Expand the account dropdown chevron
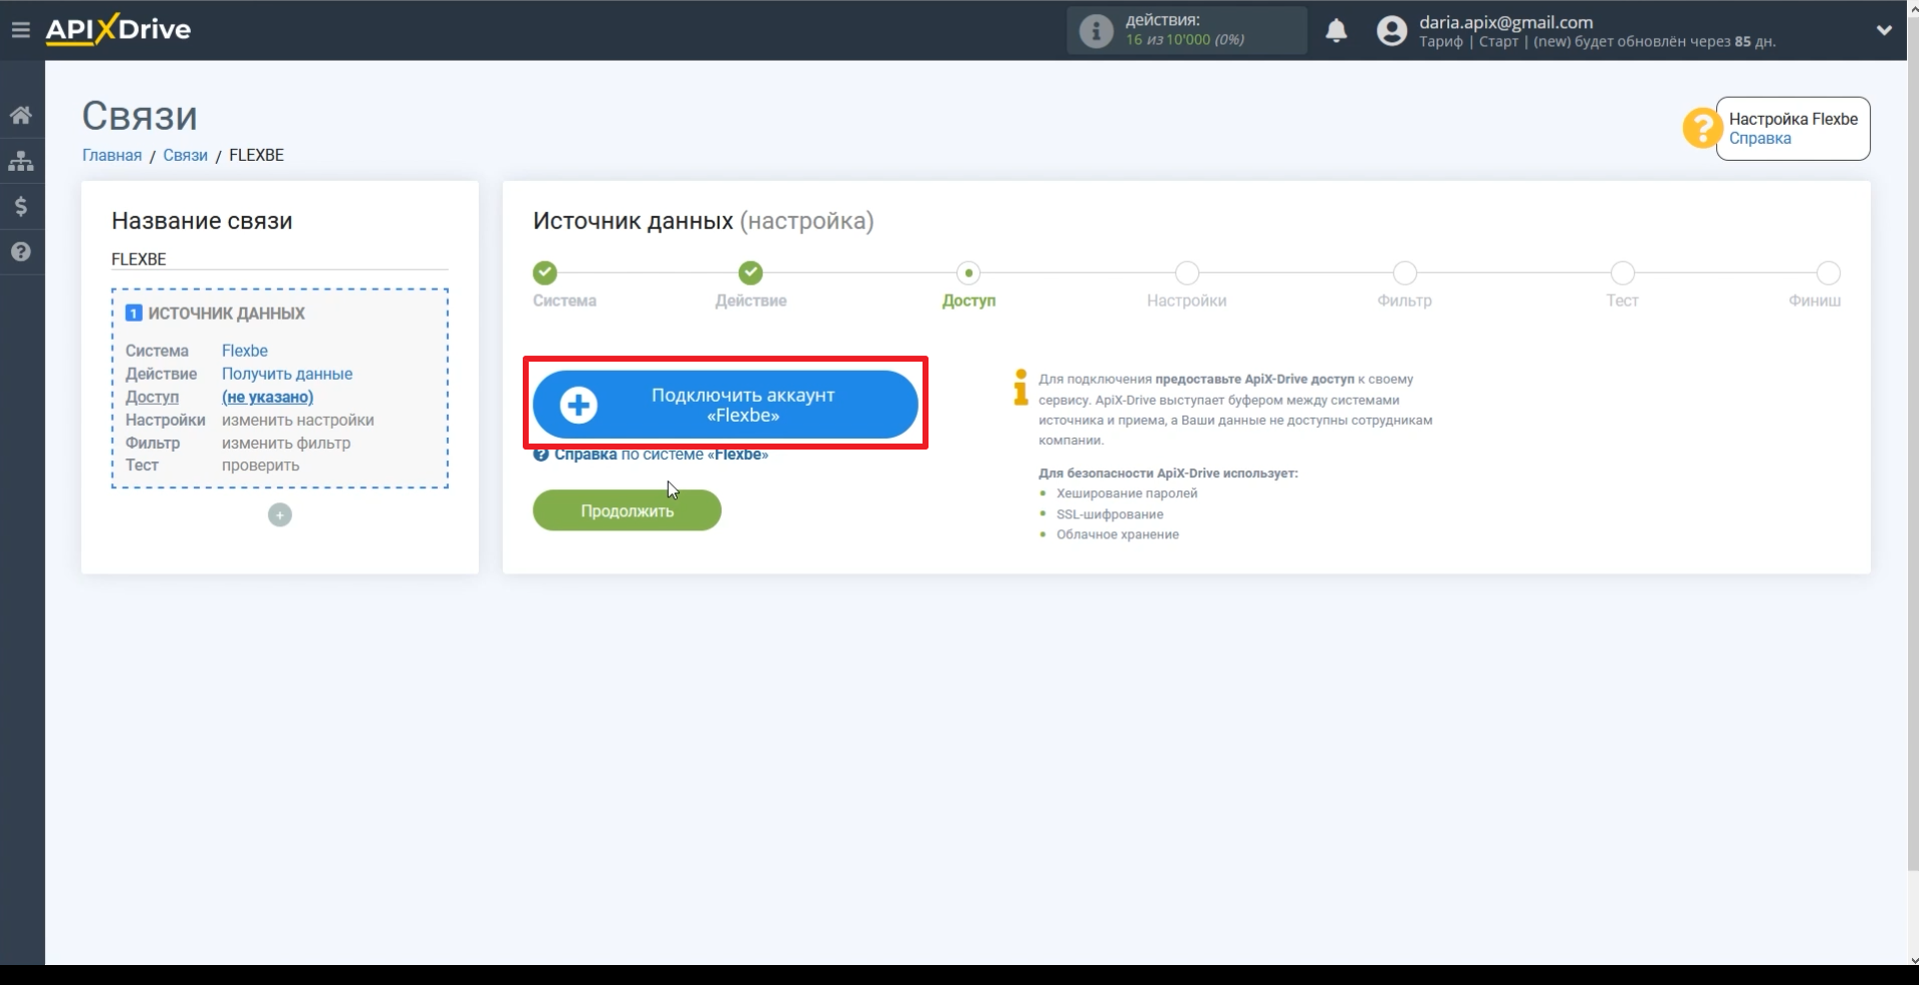The height and width of the screenshot is (985, 1919). 1884,30
